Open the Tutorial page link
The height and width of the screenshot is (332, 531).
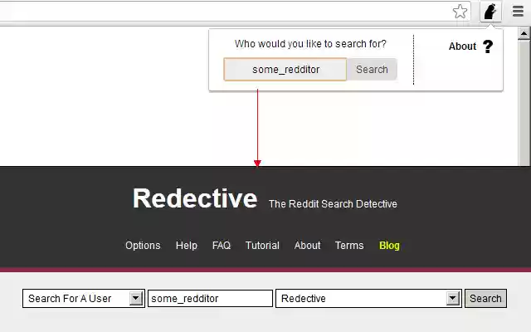coord(262,246)
